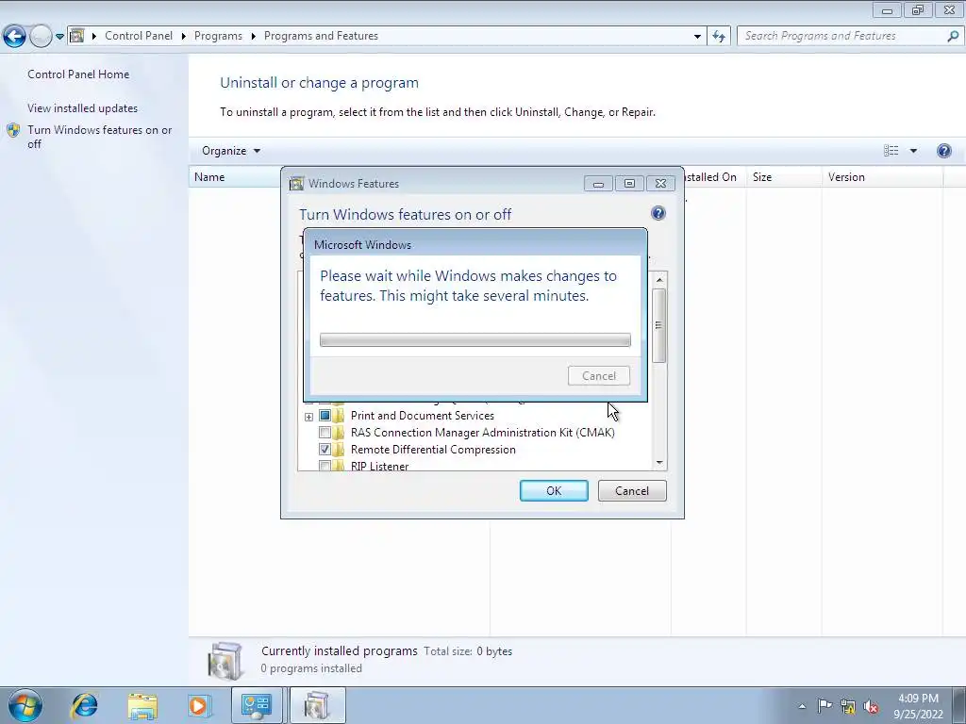Click OK in Windows Features dialog
Viewport: 966px width, 724px height.
(554, 490)
